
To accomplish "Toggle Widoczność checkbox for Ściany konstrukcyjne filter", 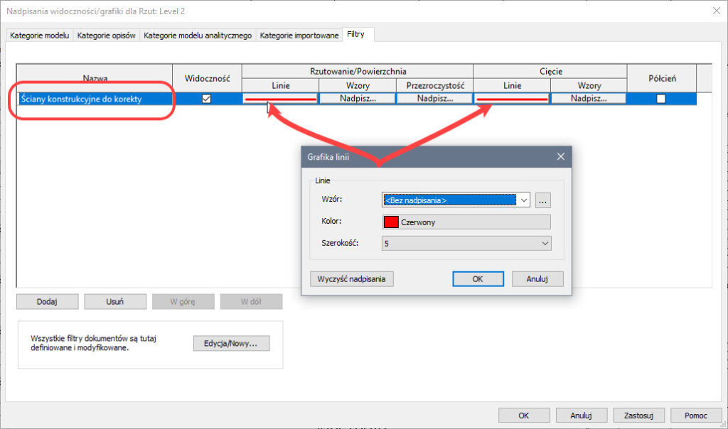I will tap(207, 99).
